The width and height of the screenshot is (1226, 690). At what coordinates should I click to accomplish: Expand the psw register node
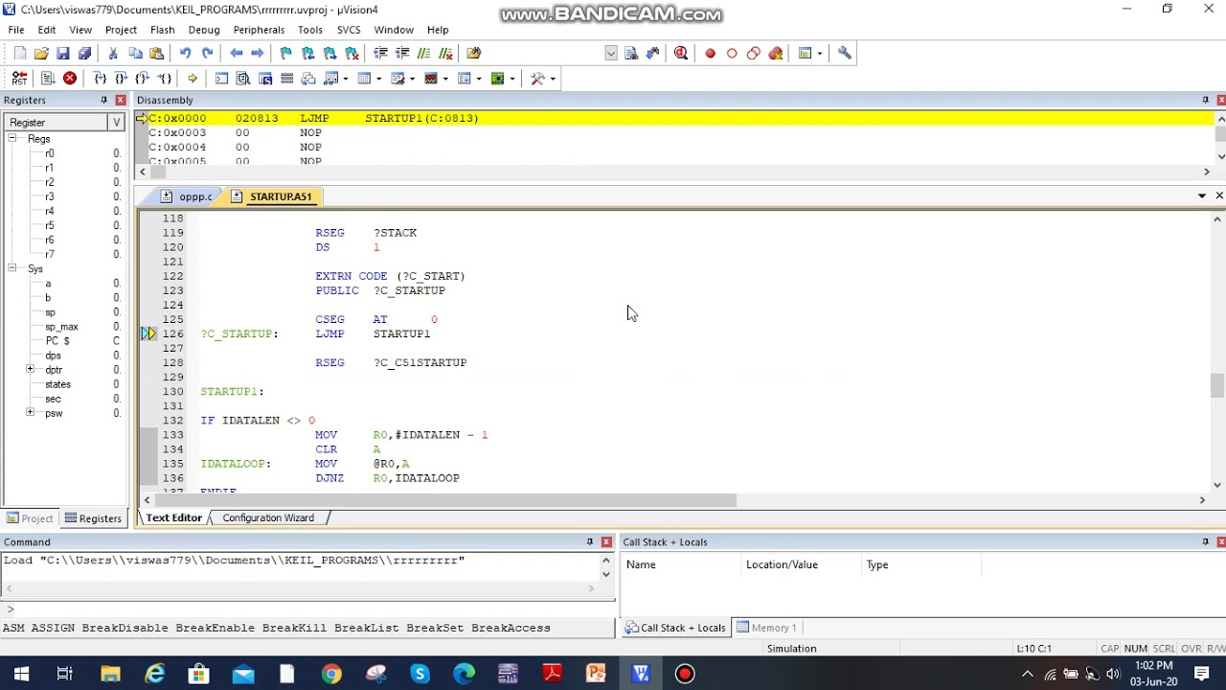(30, 413)
